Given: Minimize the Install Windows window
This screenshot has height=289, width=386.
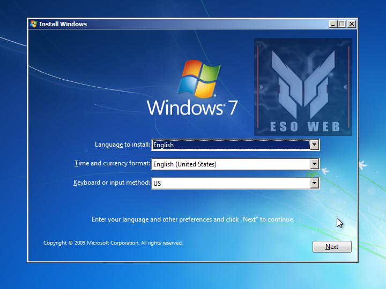Looking at the screenshot, I should coord(333,24).
